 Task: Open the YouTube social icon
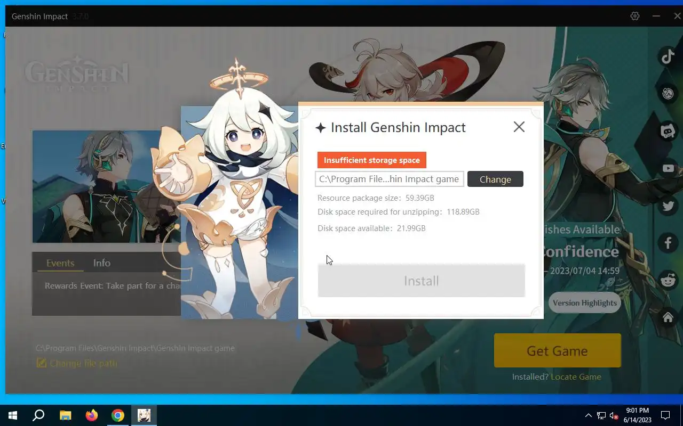pos(668,168)
